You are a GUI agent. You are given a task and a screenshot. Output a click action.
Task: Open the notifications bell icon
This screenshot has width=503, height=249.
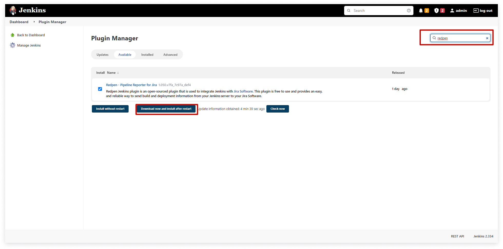[421, 11]
